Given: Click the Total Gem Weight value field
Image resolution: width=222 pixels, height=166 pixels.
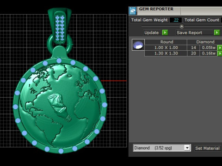Looking at the screenshot, I should tap(176, 20).
